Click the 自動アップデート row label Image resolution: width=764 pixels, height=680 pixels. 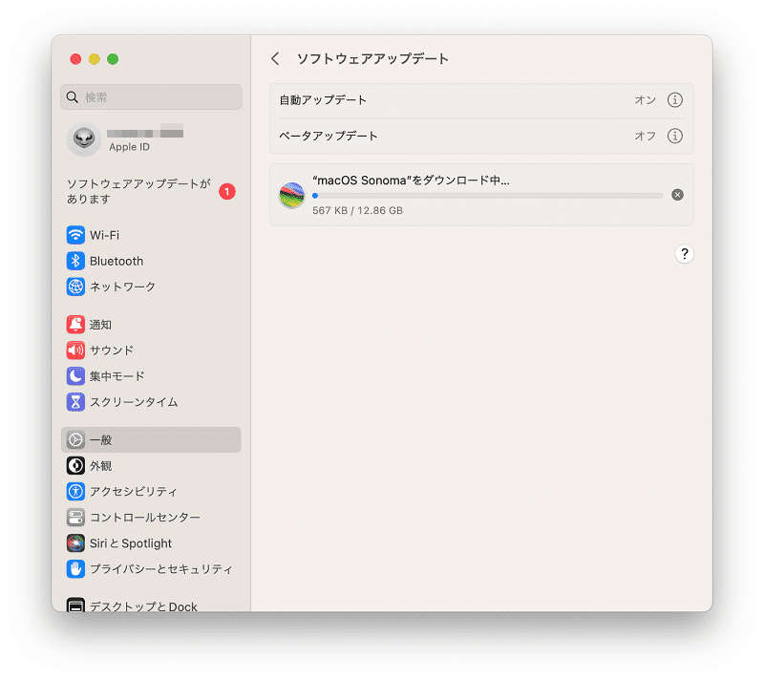click(323, 100)
